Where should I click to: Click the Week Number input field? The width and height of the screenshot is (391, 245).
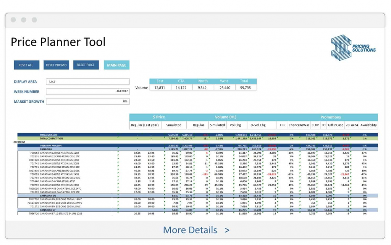pos(87,91)
